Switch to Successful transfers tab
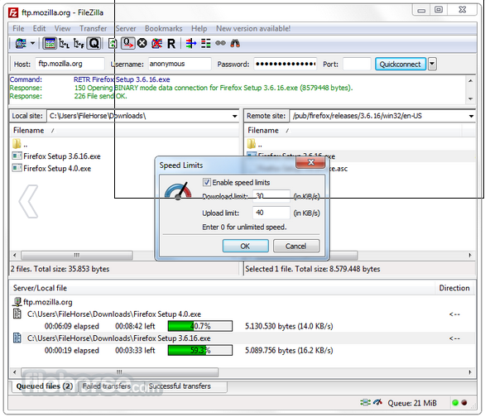485x417 pixels. click(180, 386)
